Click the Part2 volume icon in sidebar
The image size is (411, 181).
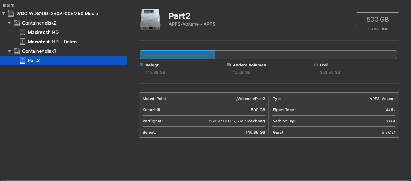click(22, 60)
